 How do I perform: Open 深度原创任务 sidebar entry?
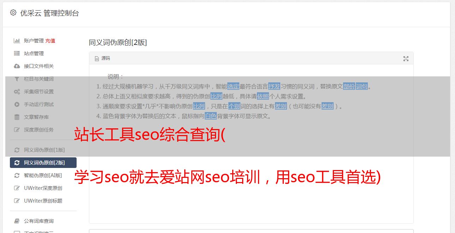pyautogui.click(x=39, y=130)
